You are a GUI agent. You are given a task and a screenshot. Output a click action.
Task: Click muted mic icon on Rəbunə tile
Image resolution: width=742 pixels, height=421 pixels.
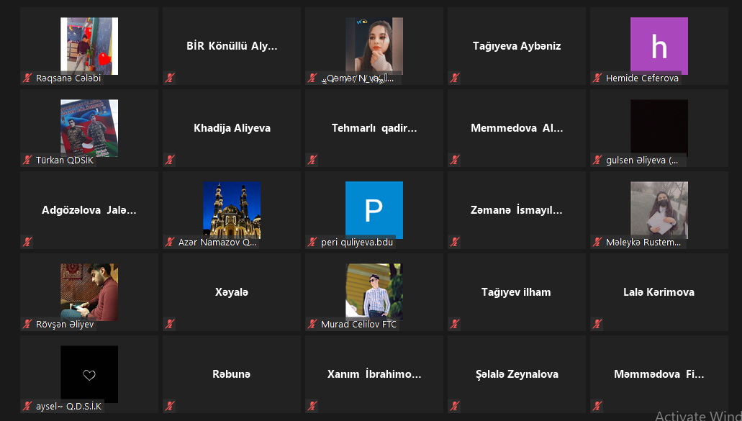coord(170,406)
